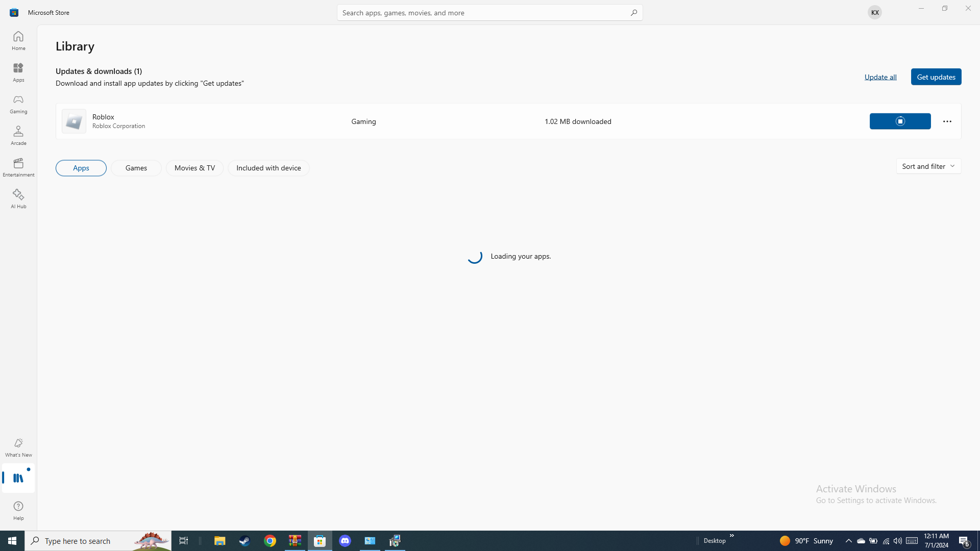The width and height of the screenshot is (980, 551).
Task: Click the Gaming category text in Roblox row
Action: pyautogui.click(x=363, y=121)
